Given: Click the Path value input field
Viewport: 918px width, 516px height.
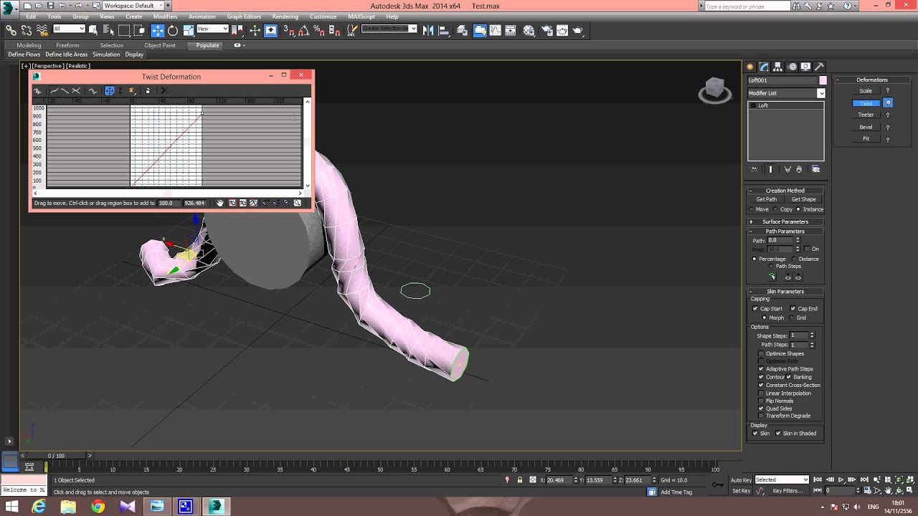Looking at the screenshot, I should coord(781,241).
